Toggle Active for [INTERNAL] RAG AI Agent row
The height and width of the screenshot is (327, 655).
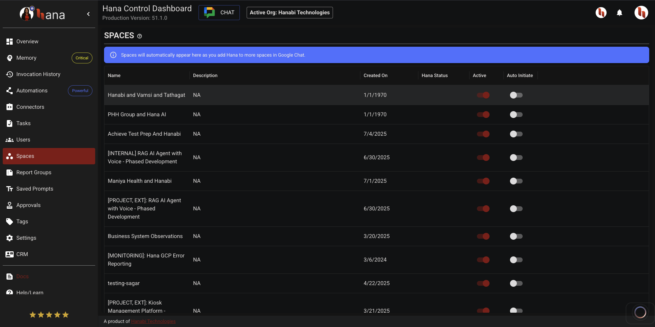tap(483, 158)
